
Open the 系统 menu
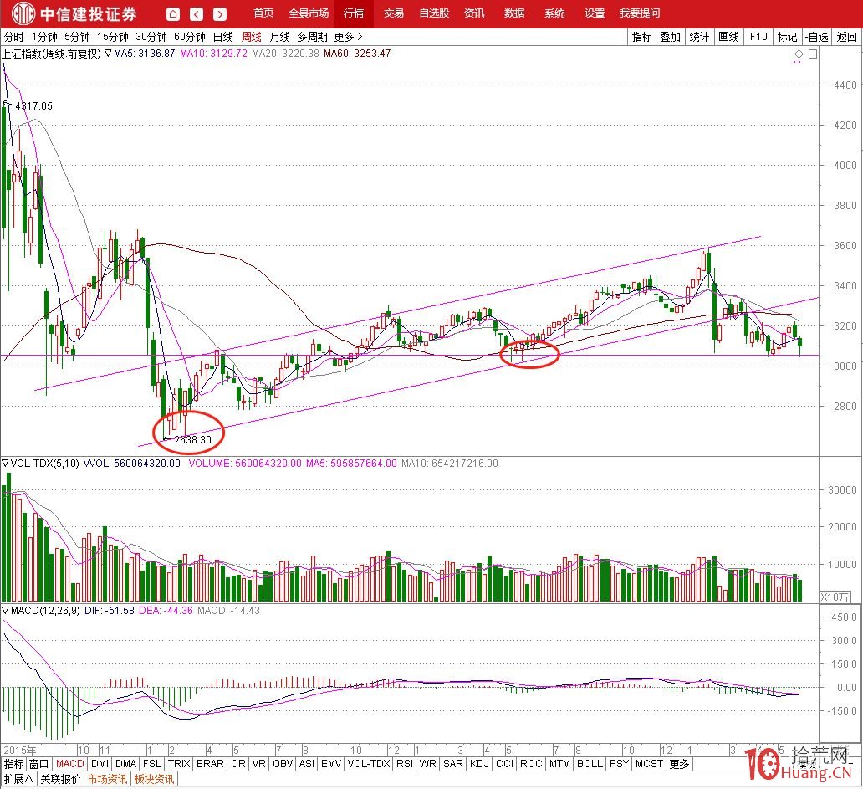pyautogui.click(x=554, y=13)
